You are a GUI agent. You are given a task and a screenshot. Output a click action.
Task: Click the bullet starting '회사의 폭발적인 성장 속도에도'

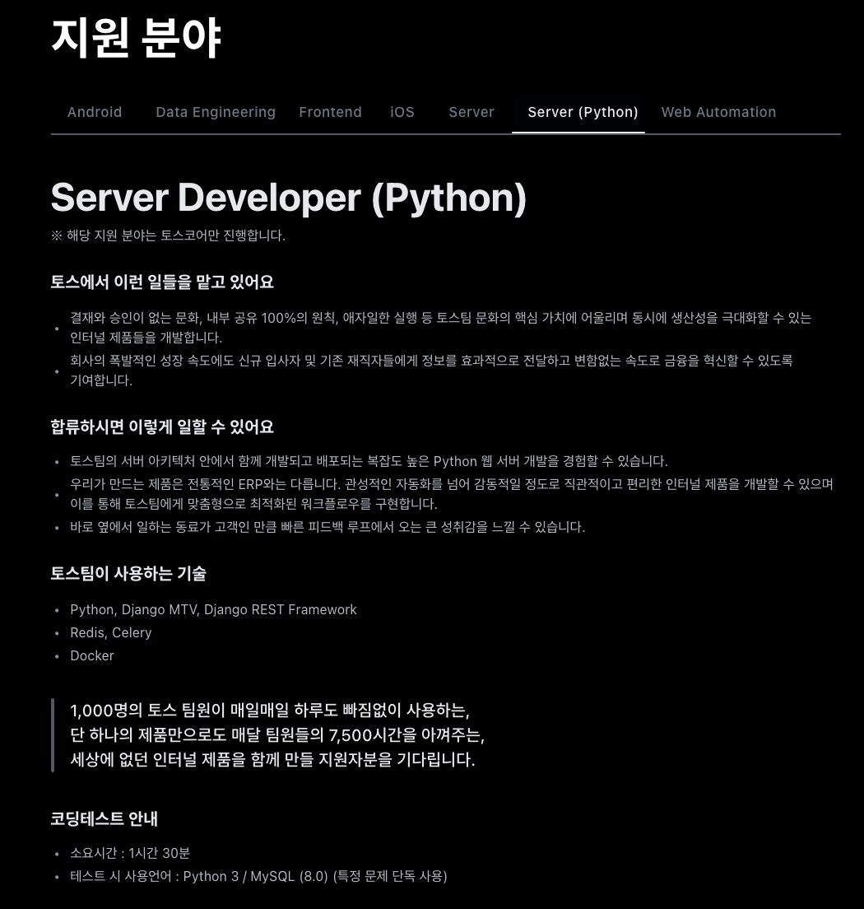[x=432, y=371]
